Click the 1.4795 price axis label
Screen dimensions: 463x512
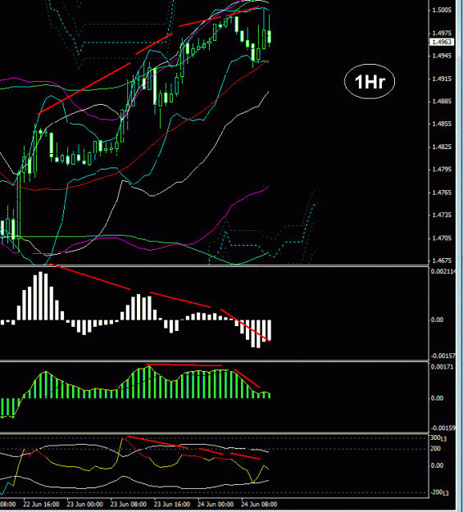tap(442, 170)
